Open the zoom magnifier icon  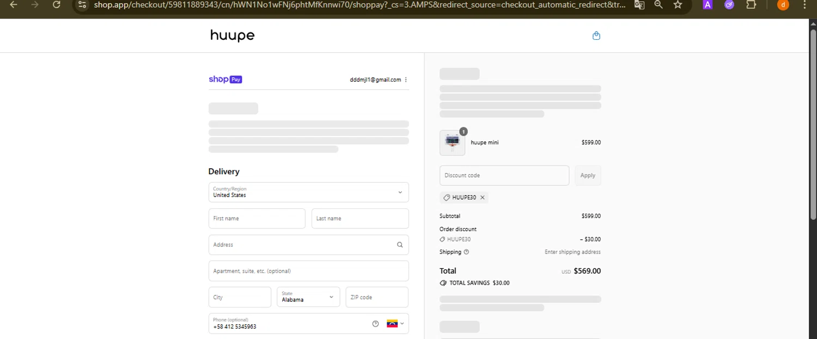659,5
